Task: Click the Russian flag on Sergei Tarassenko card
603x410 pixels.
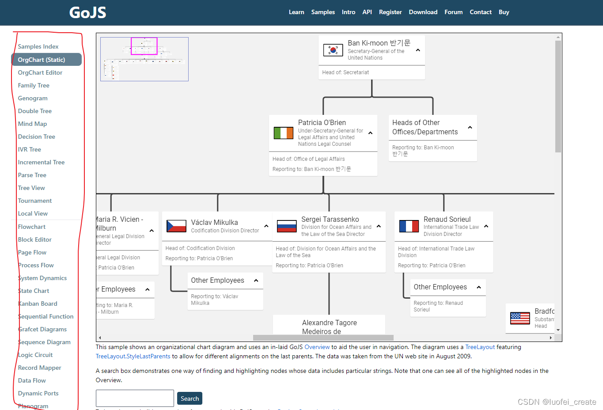Action: 287,226
